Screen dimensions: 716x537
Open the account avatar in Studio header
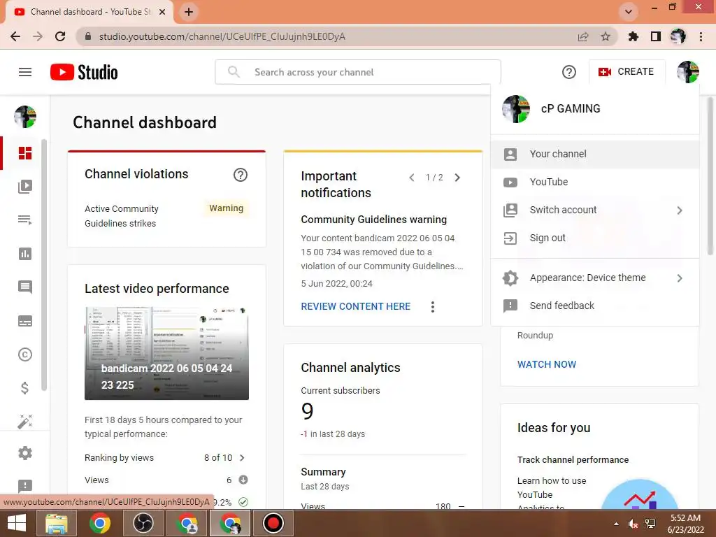click(x=688, y=72)
